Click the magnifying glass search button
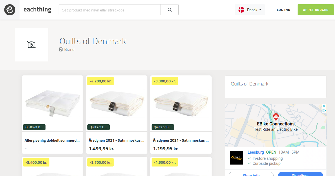This screenshot has height=176, width=335. point(170,10)
